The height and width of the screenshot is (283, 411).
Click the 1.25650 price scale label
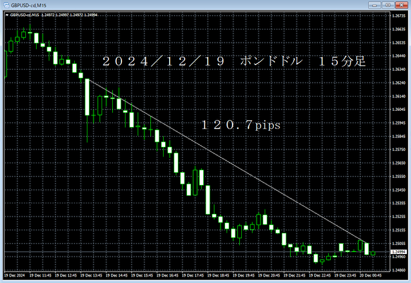coord(399,163)
